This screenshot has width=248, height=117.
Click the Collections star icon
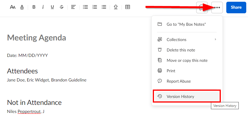coord(160,40)
